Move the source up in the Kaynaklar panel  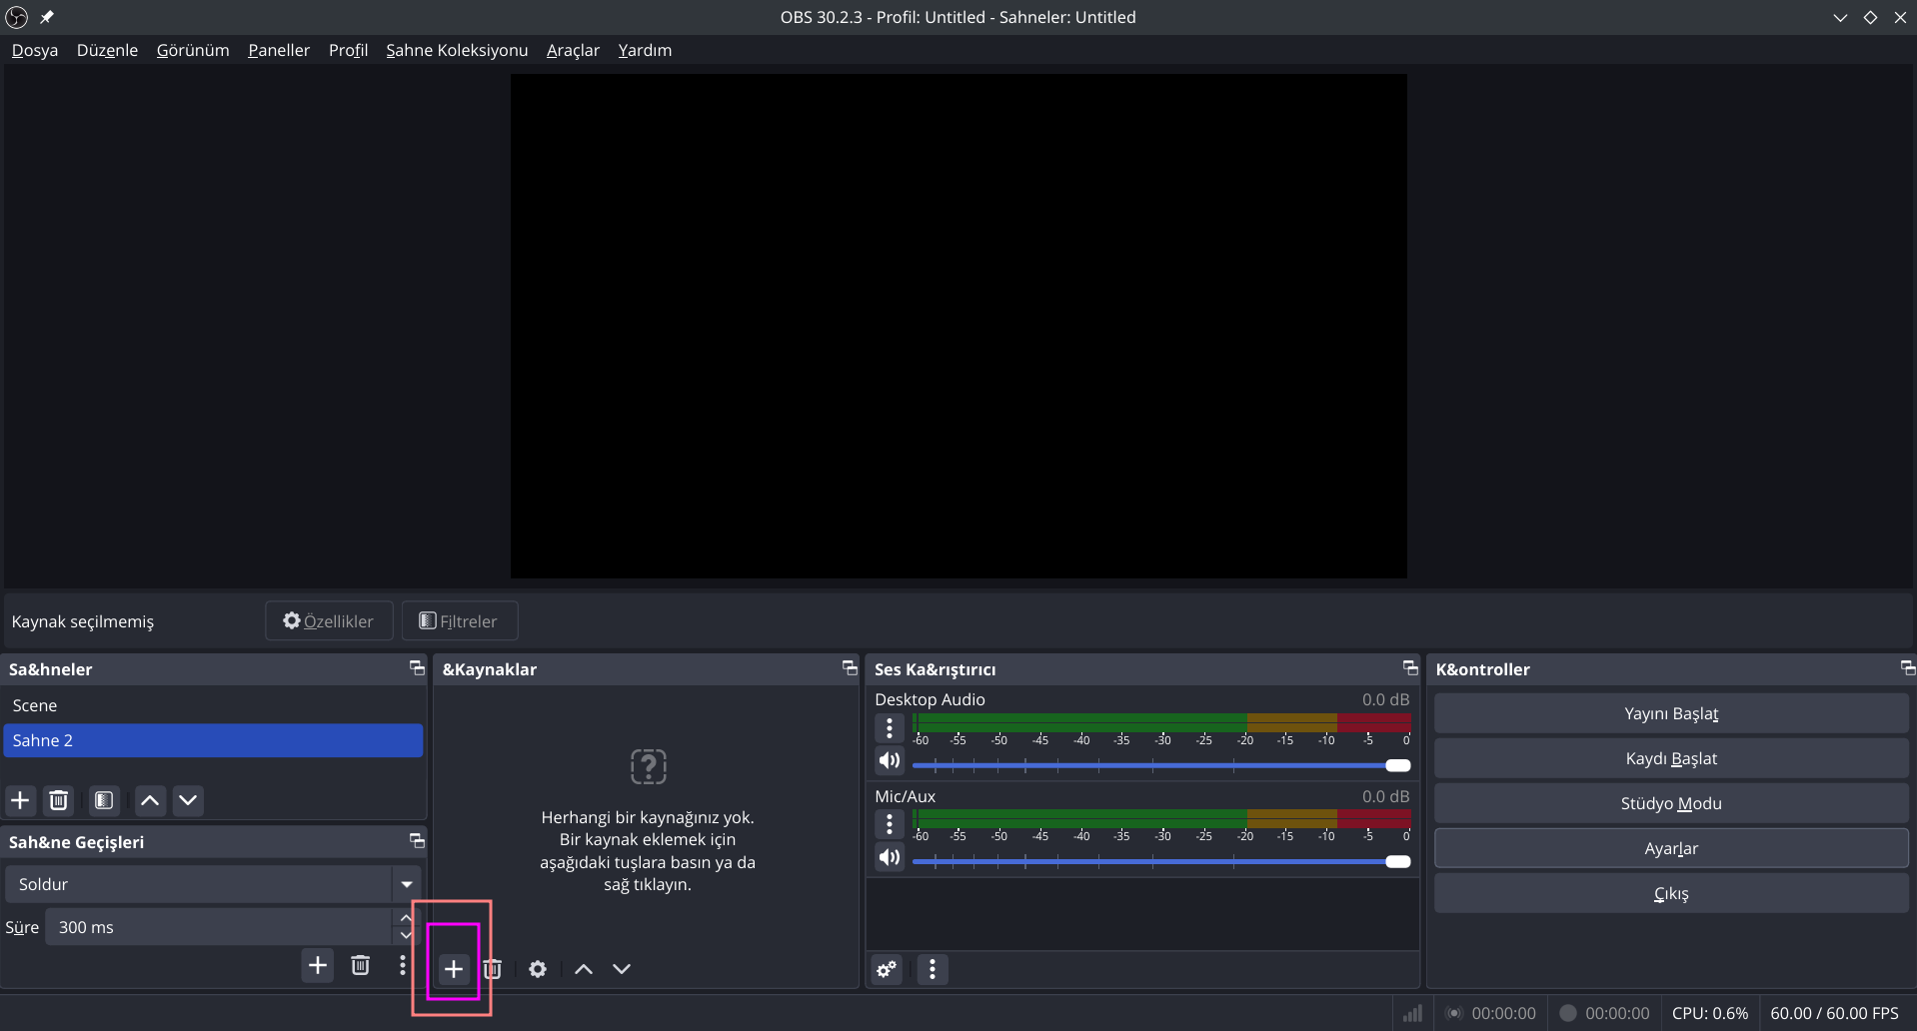584,968
